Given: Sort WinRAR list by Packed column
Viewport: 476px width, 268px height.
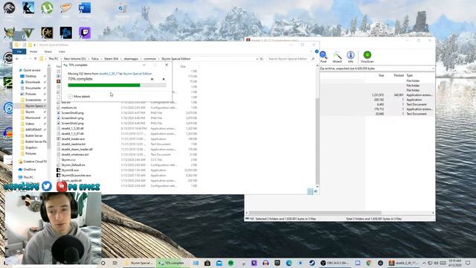Looking at the screenshot, I should coord(399,75).
